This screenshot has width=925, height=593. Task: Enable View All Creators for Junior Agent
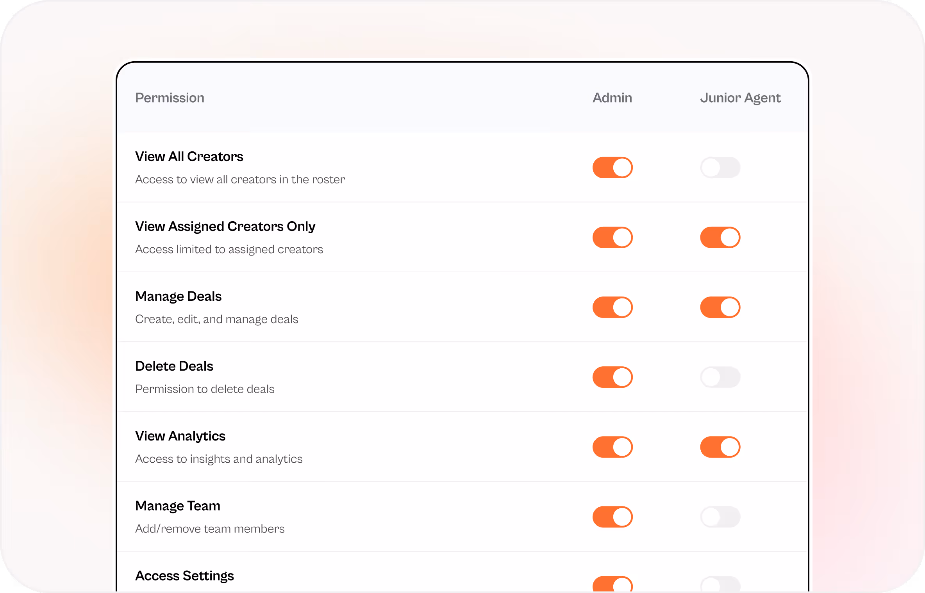coord(720,167)
